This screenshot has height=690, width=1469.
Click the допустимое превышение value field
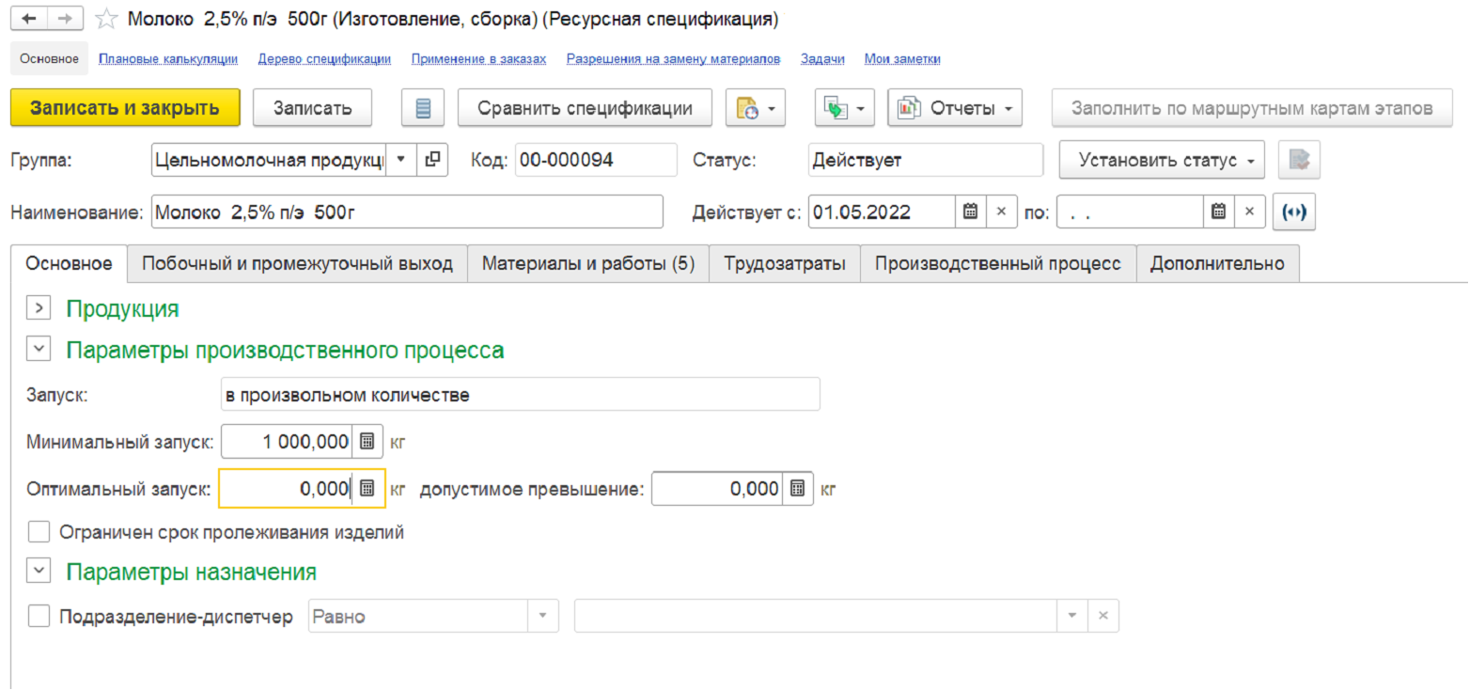tap(717, 489)
